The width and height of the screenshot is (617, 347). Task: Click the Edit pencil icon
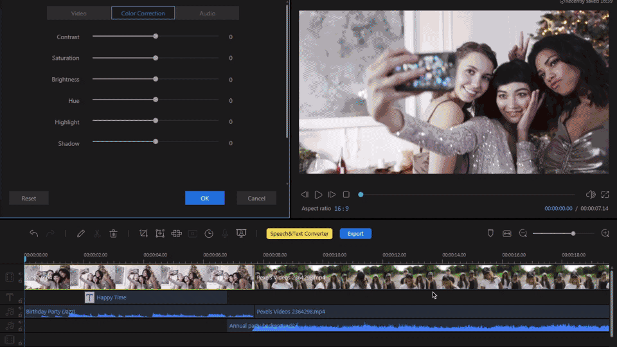coord(81,234)
